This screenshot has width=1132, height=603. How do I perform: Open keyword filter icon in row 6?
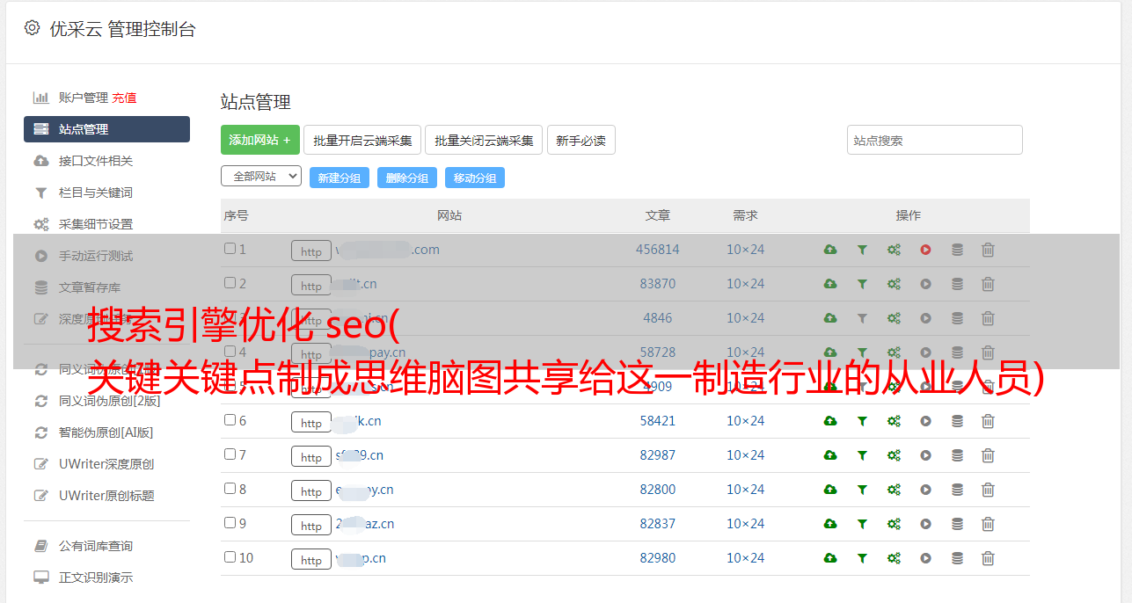862,421
